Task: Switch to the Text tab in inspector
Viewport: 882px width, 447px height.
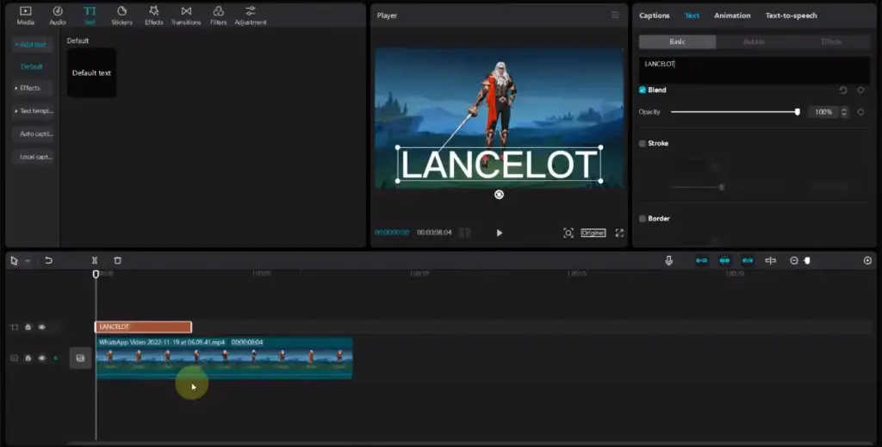Action: click(692, 16)
